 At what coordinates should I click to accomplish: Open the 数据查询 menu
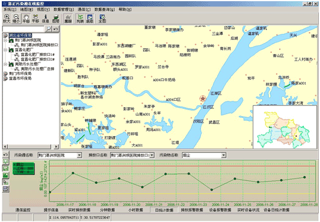click(x=104, y=10)
